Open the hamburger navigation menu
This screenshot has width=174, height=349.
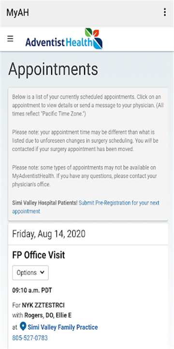(10, 39)
